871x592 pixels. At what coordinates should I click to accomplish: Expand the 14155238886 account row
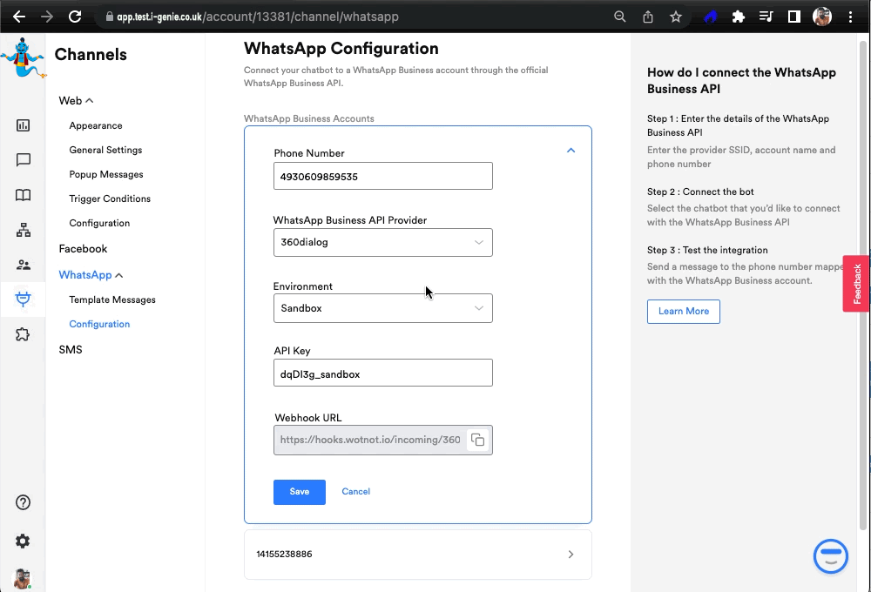point(571,555)
